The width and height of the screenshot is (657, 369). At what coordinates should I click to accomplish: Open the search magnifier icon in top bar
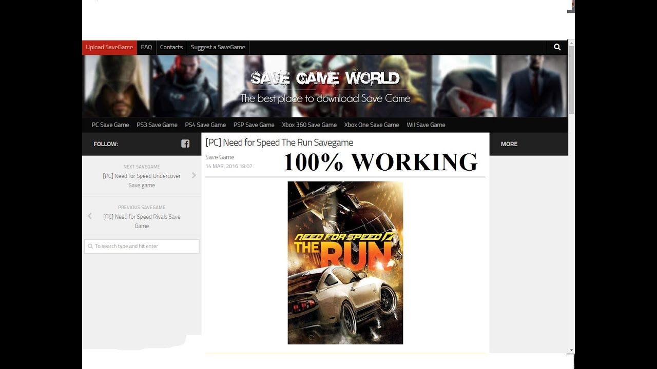[557, 47]
